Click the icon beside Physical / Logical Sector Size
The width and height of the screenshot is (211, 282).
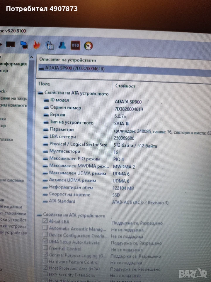pos(46,145)
